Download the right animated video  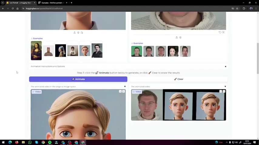tap(221, 91)
